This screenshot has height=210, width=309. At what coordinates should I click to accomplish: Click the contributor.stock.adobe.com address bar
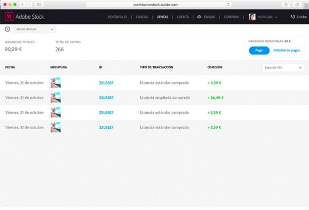[159, 4]
